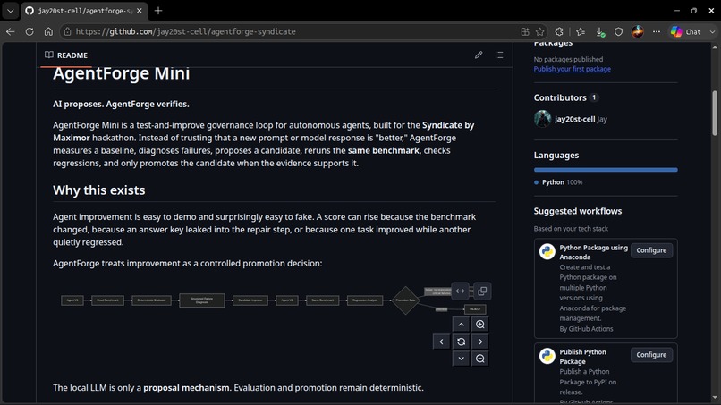721x405 pixels.
Task: Click the jay20st-cell avatar image
Action: (543, 119)
